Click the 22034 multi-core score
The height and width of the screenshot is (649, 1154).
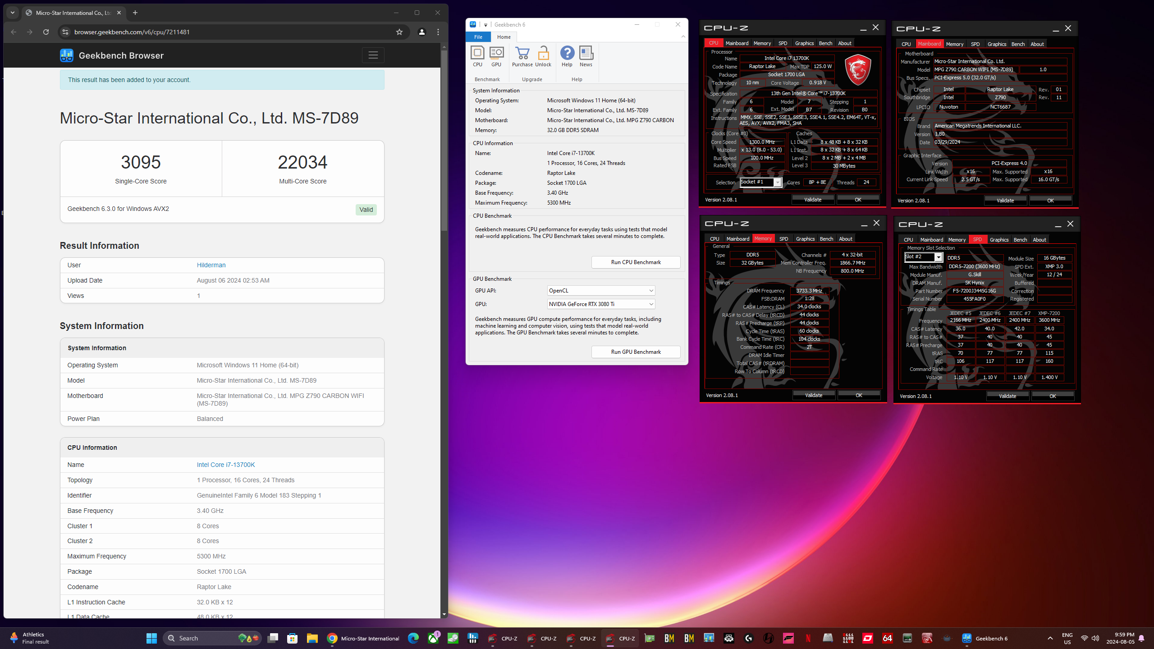tap(302, 162)
